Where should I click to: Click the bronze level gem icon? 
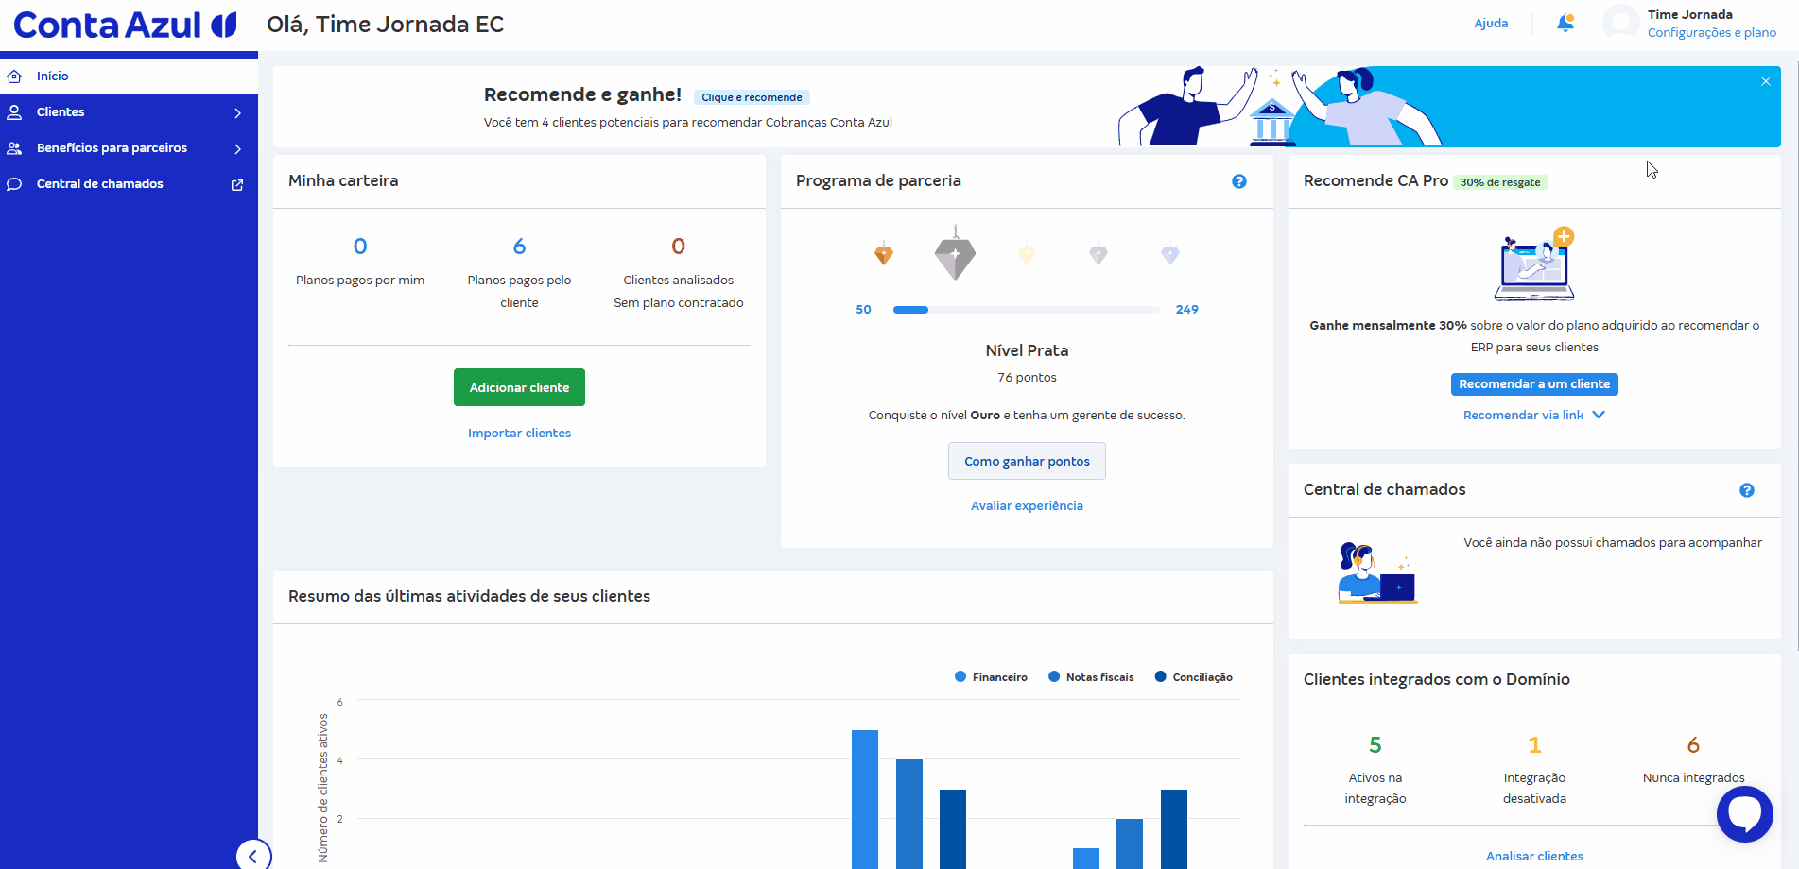(x=884, y=253)
